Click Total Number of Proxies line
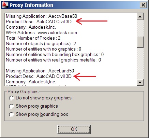 tap(33, 38)
